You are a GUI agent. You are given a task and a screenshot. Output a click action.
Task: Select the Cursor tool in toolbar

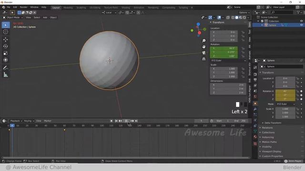click(5, 32)
